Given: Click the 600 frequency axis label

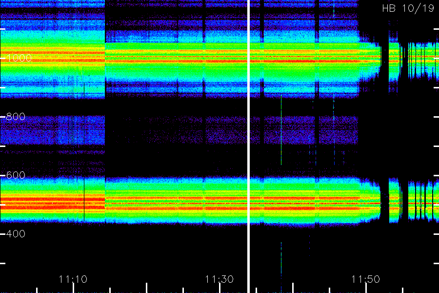Looking at the screenshot, I should pyautogui.click(x=16, y=175).
